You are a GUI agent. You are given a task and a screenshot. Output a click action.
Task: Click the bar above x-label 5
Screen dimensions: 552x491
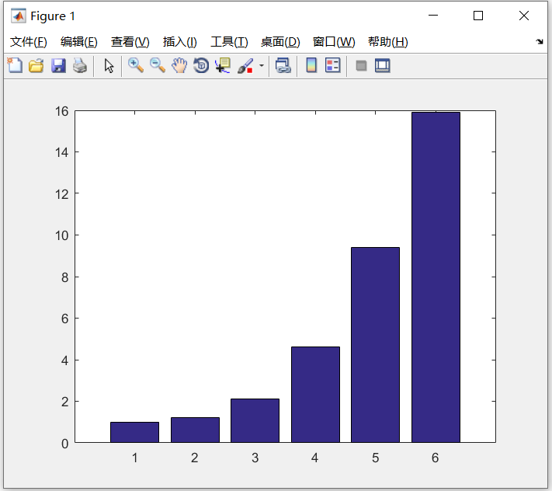pyautogui.click(x=375, y=345)
